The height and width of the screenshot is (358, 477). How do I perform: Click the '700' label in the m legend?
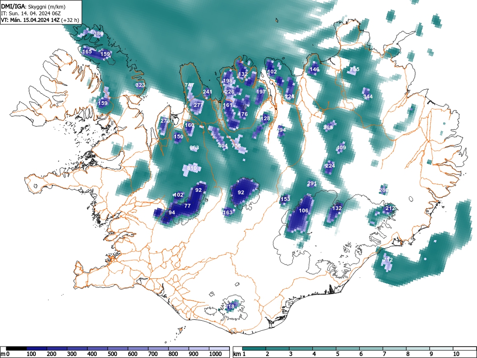(153, 354)
